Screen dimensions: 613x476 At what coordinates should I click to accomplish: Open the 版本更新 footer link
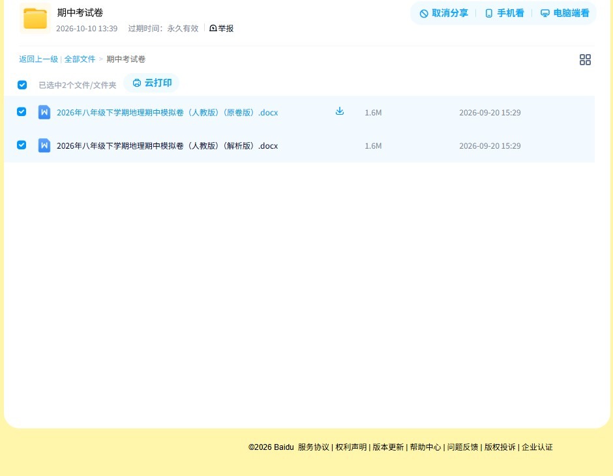click(x=388, y=447)
